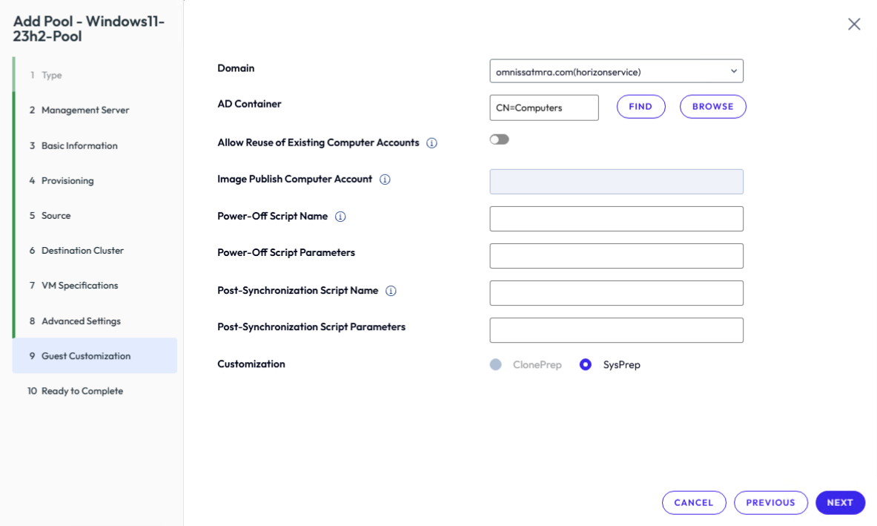Open the Domain dropdown list
The image size is (877, 526).
616,71
